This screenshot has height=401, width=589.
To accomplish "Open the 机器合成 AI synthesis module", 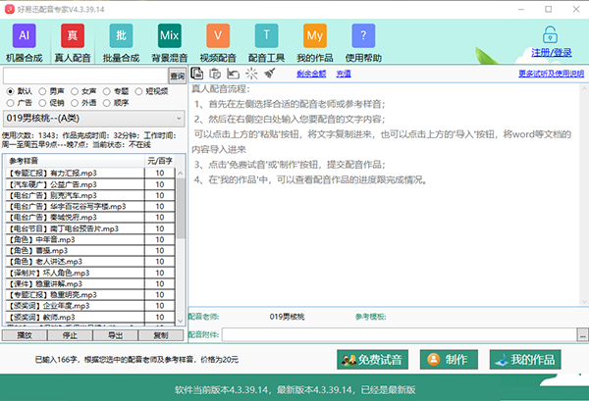I will (x=24, y=43).
